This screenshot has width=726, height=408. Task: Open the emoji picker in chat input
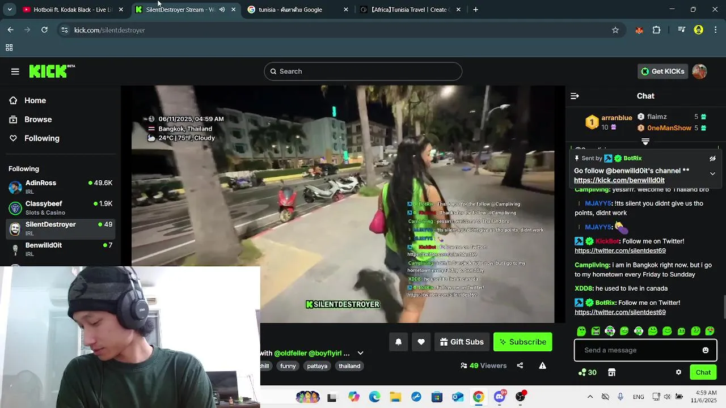click(706, 350)
